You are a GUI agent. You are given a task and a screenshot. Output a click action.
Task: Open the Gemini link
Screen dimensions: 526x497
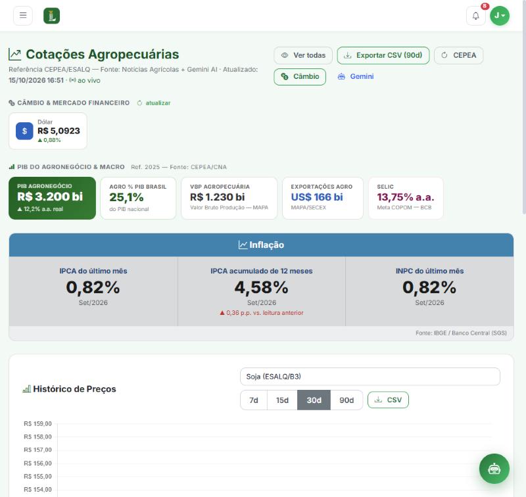tap(356, 76)
